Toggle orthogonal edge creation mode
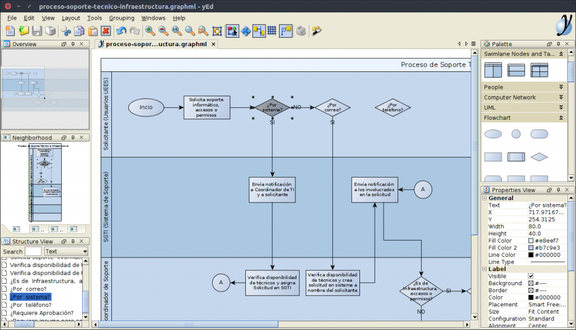576x330 pixels. (x=286, y=31)
